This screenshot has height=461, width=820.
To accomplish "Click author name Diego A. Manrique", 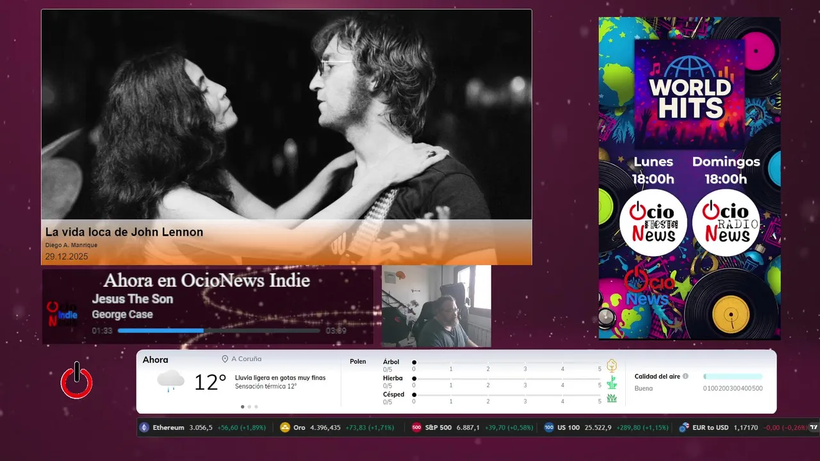I will point(71,245).
